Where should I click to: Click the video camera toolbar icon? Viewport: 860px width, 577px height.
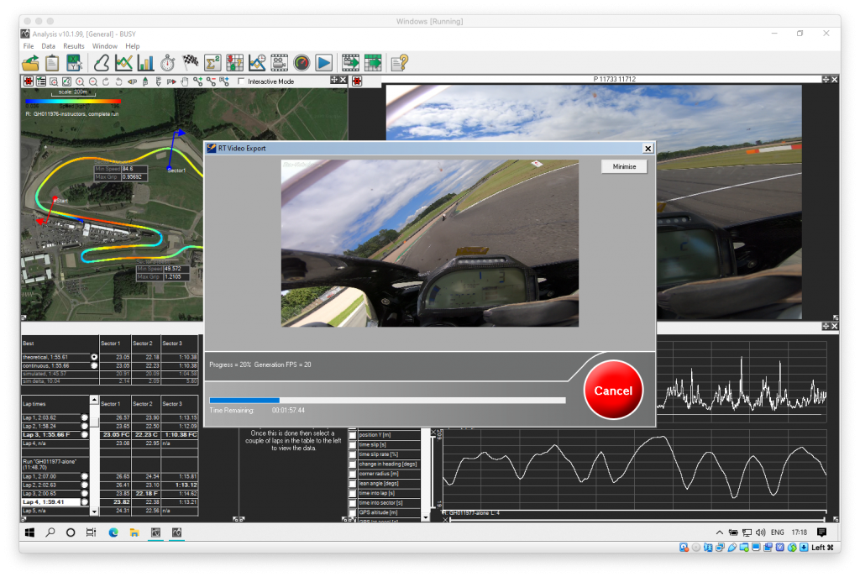point(279,63)
